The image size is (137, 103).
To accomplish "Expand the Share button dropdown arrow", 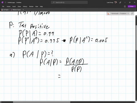I will click(135, 6).
